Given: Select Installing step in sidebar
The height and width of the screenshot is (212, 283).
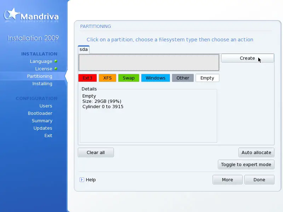Looking at the screenshot, I should tap(42, 84).
